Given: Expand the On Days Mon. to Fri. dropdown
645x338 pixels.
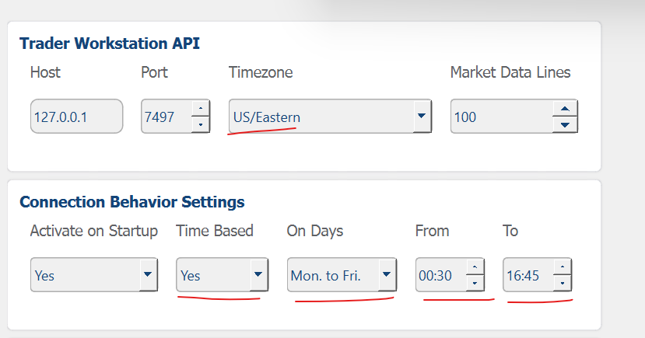Looking at the screenshot, I should (x=387, y=275).
